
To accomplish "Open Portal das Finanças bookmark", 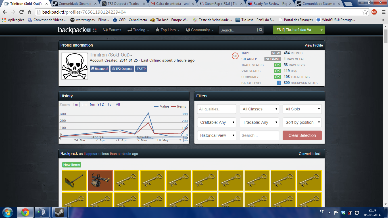I will click(296, 20).
